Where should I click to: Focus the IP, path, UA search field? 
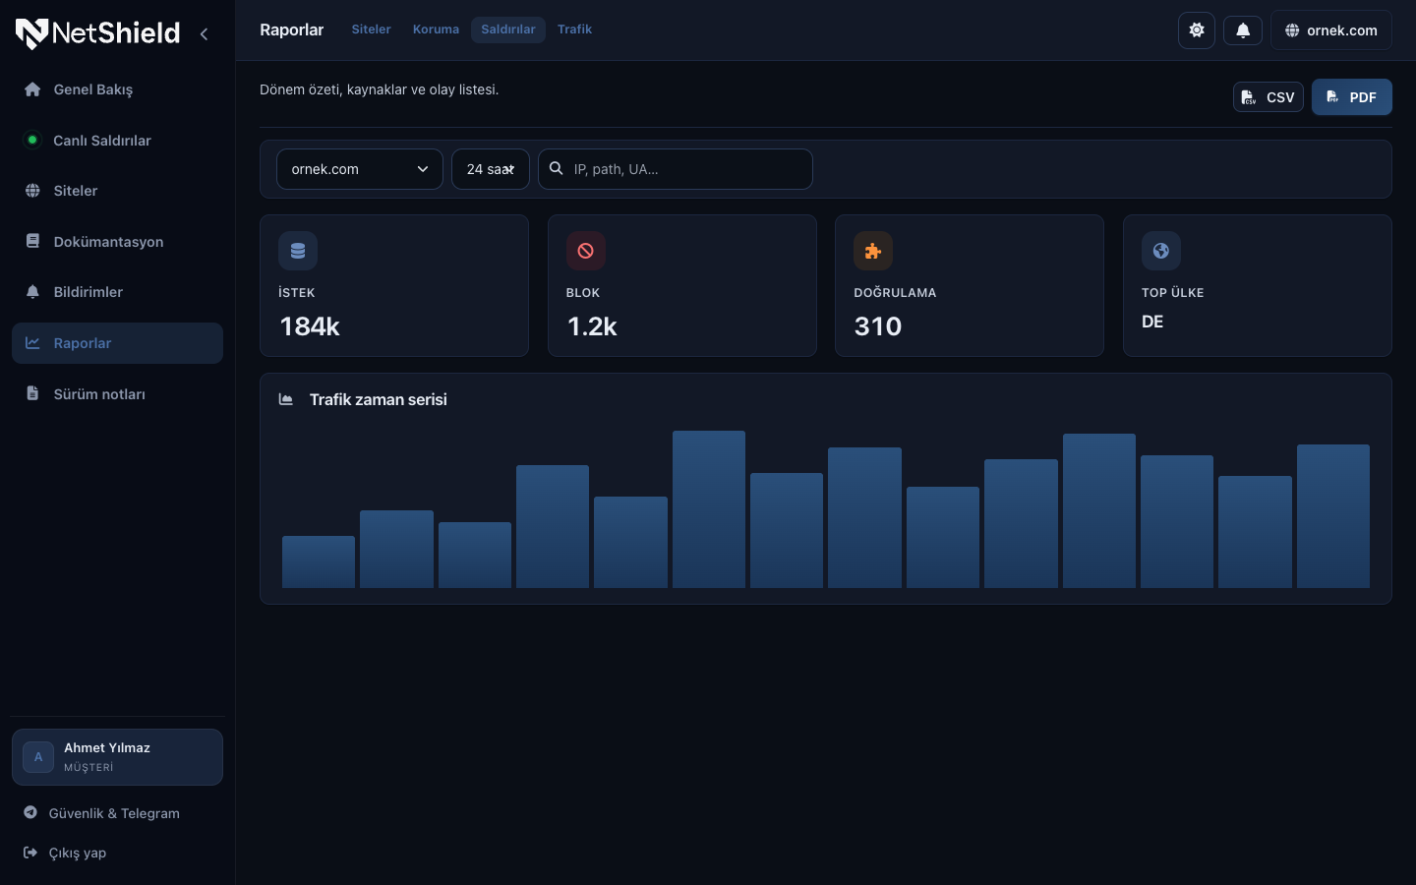(676, 169)
